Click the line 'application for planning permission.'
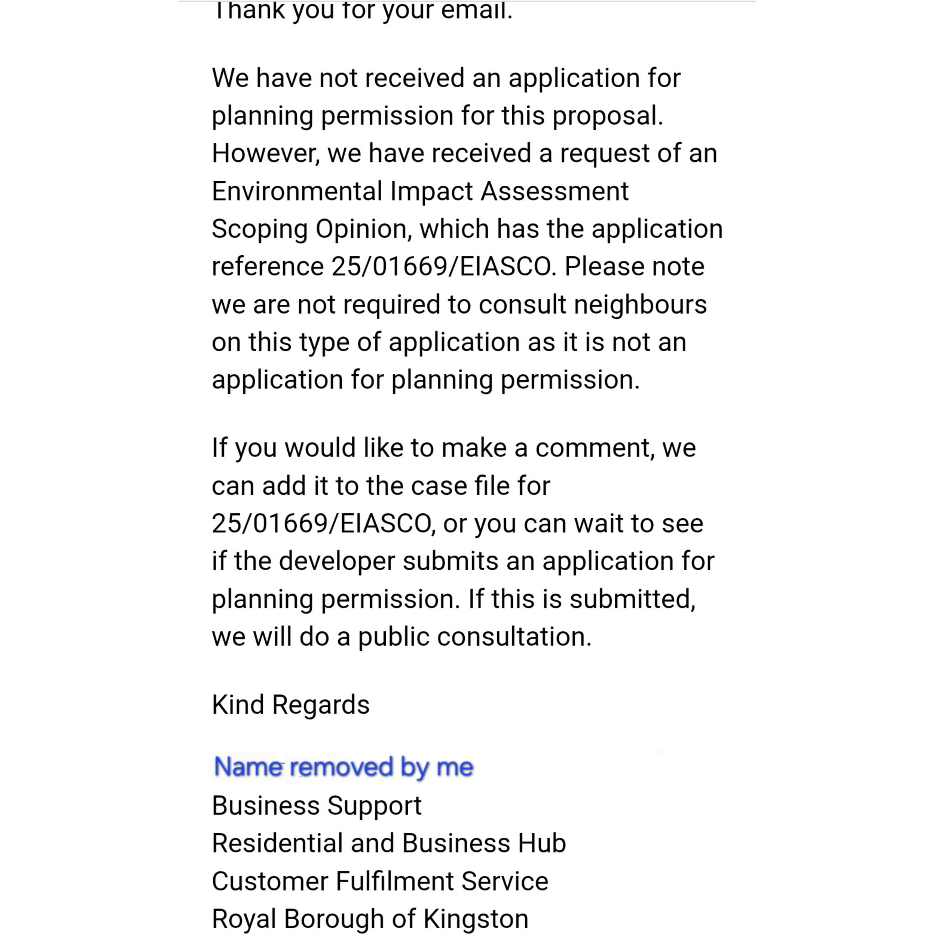This screenshot has height=935, width=935. pos(425,380)
